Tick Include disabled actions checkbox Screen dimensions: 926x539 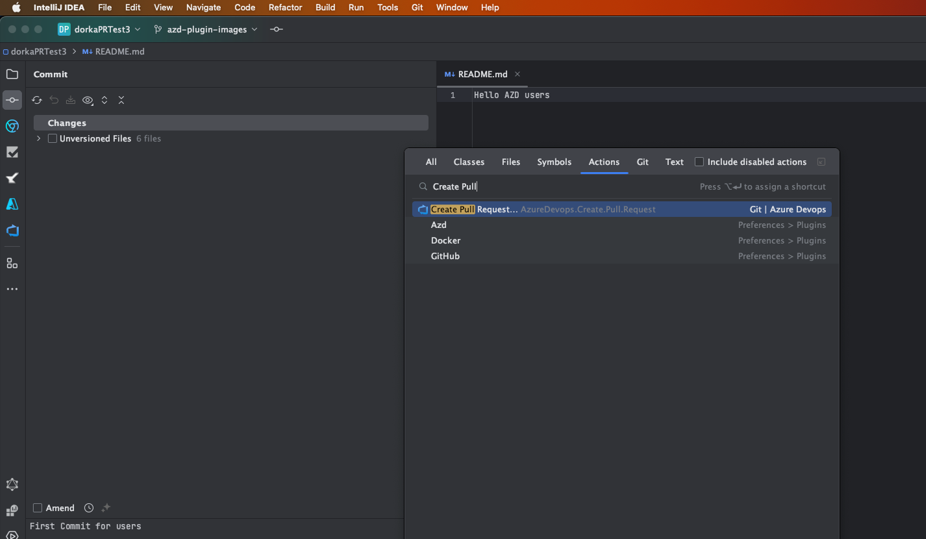pos(699,162)
